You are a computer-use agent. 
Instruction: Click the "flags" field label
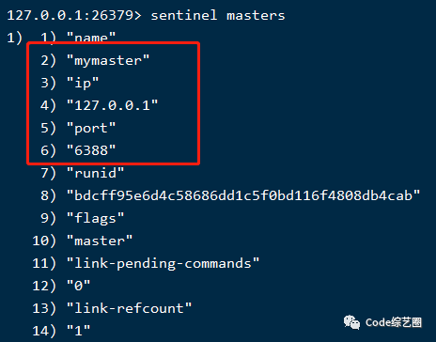coord(95,218)
